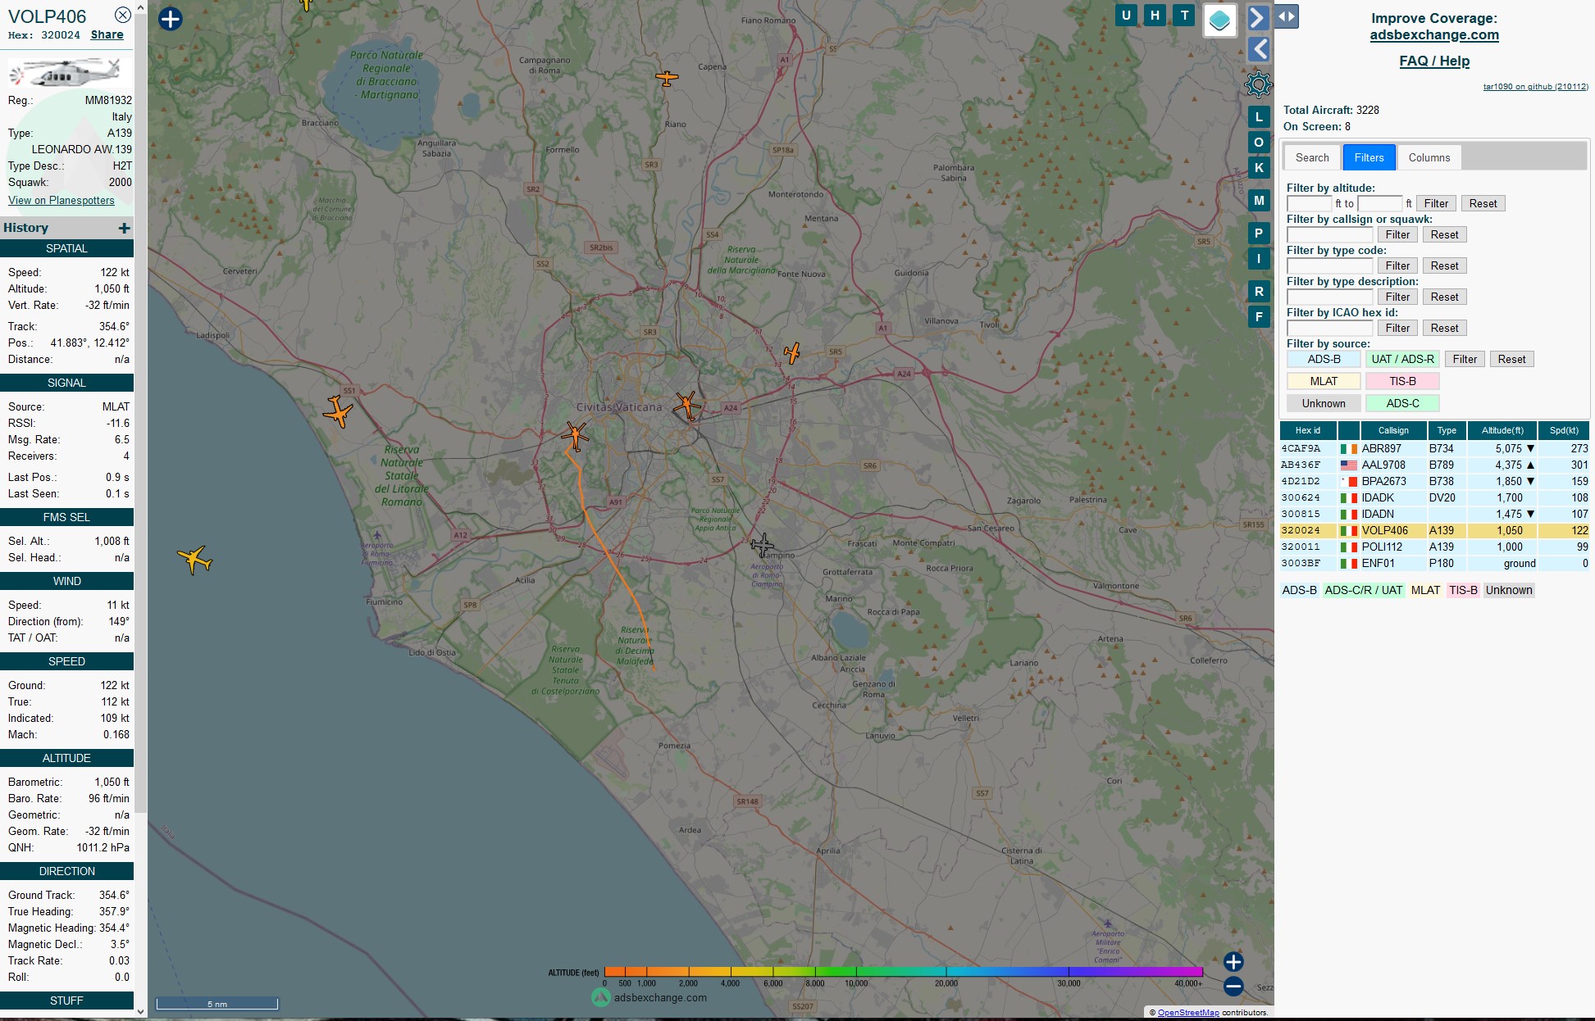Image resolution: width=1595 pixels, height=1021 pixels.
Task: Select the small plane near Capena
Action: [x=667, y=79]
